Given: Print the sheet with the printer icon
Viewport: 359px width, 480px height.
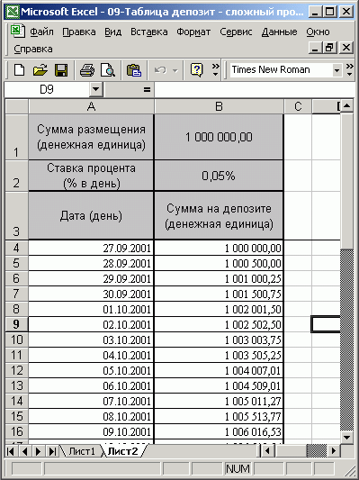Looking at the screenshot, I should (x=87, y=70).
